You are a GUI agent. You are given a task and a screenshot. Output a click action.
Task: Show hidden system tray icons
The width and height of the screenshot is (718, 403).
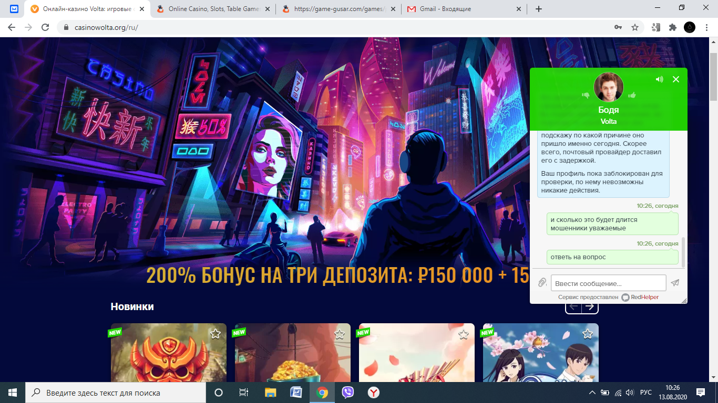(592, 393)
